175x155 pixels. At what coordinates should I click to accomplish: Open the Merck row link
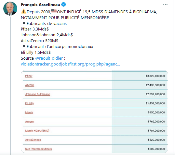[x=29, y=113]
